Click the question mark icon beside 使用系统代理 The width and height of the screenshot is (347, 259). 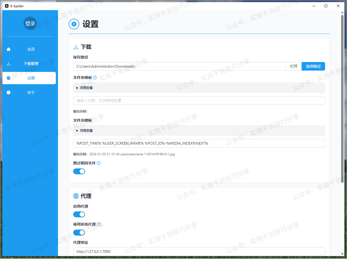(99, 224)
